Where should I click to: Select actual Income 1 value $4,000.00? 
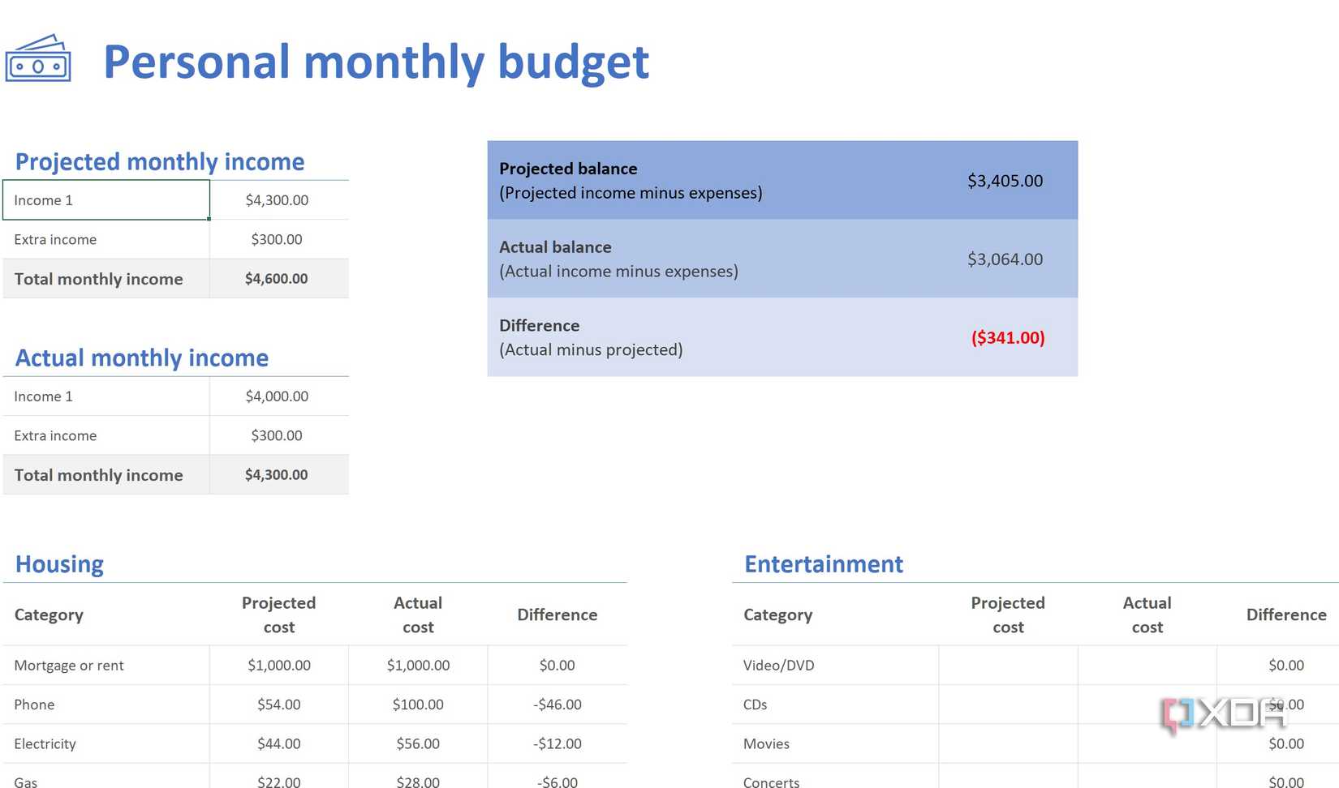277,396
